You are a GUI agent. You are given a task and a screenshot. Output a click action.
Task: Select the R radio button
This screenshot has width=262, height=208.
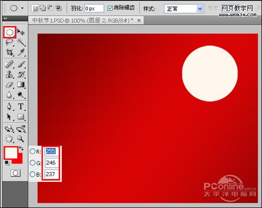(32, 151)
